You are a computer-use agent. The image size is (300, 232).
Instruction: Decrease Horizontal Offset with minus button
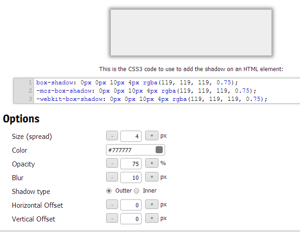112,204
